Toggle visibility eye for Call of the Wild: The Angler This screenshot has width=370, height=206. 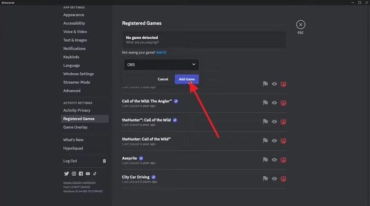274,103
